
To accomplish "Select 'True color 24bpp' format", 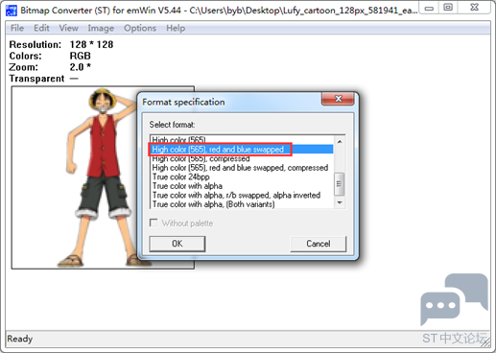I will [241, 176].
